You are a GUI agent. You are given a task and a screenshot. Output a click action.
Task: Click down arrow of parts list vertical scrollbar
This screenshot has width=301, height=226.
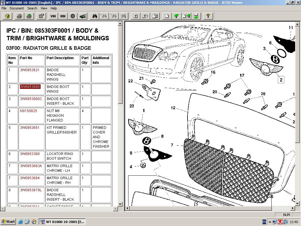tap(120, 204)
